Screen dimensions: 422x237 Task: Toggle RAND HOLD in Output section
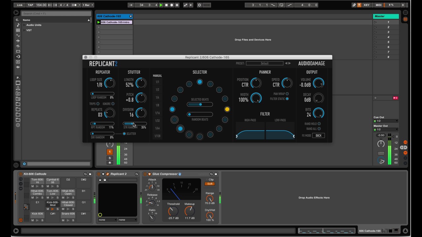click(319, 124)
